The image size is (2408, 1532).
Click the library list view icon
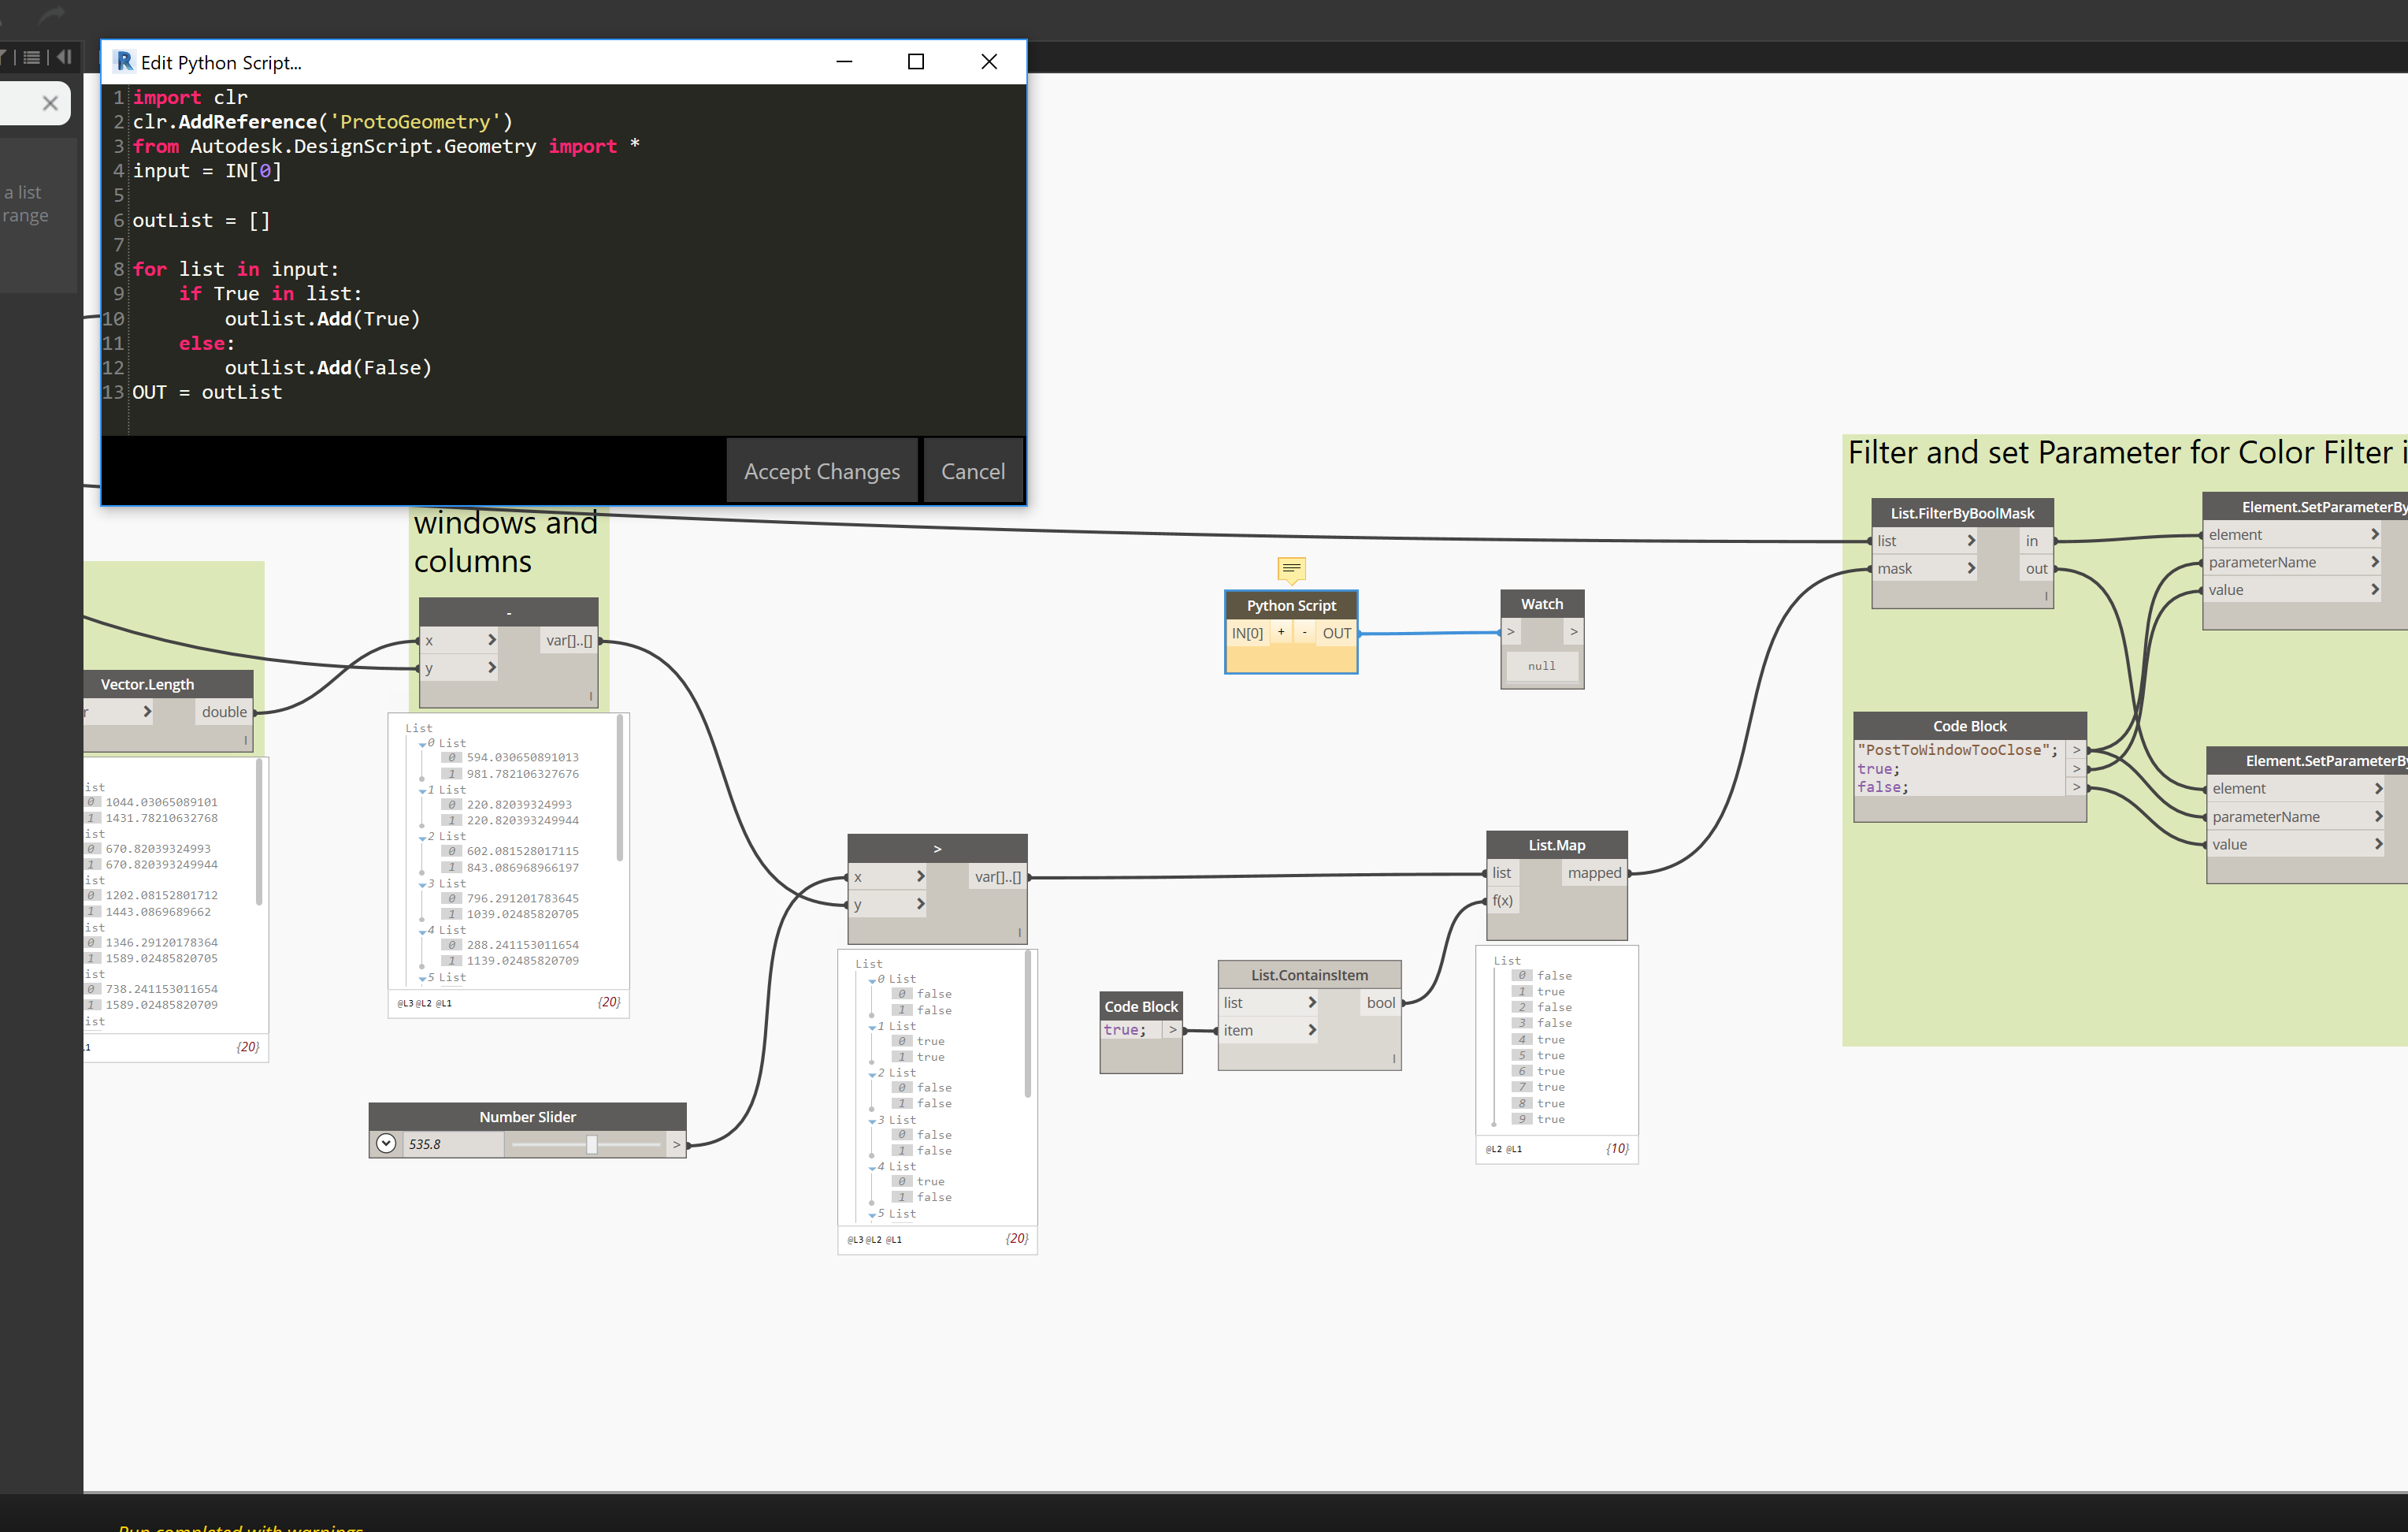coord(32,57)
